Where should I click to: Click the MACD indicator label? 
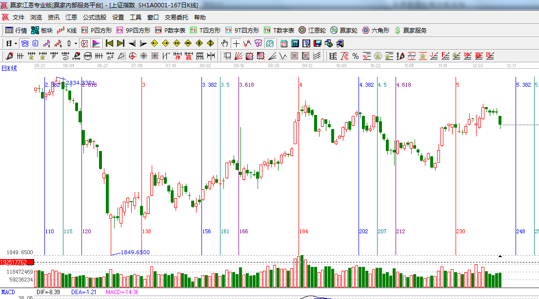pos(8,292)
